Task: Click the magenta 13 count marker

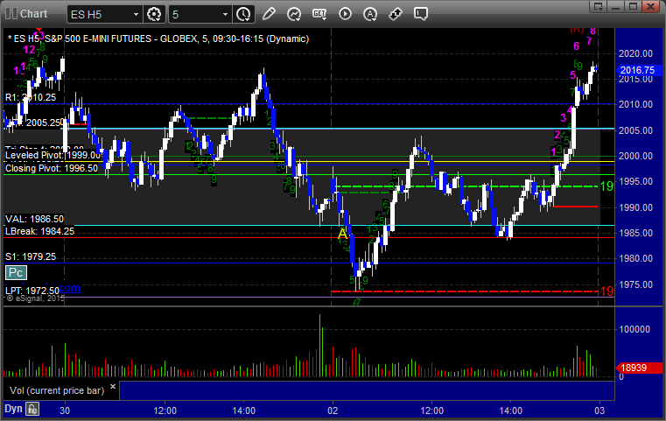Action: pyautogui.click(x=39, y=35)
